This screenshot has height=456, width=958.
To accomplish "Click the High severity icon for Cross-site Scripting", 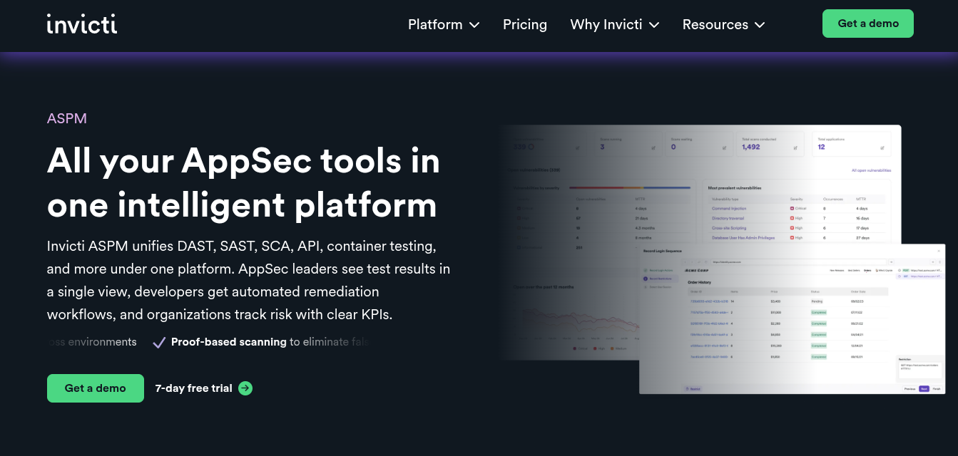I will 792,228.
